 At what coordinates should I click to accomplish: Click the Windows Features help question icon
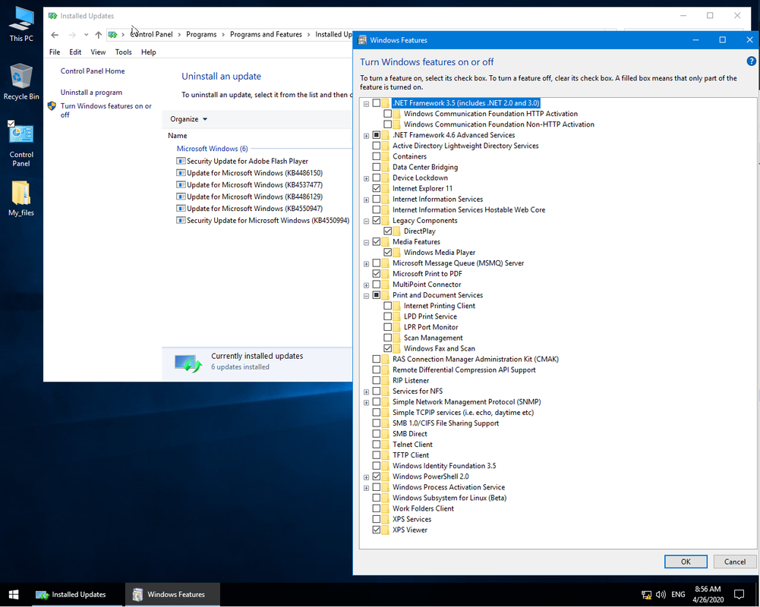751,61
